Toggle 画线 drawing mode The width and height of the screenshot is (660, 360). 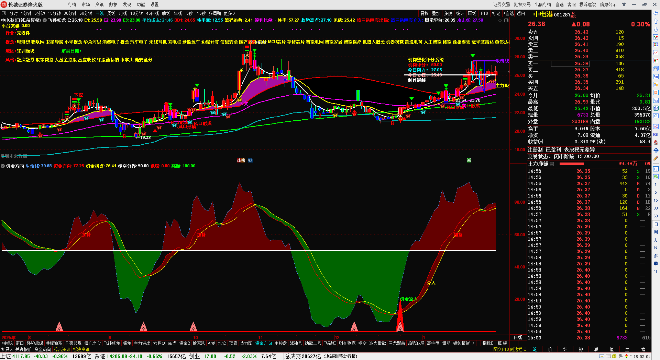tap(472, 13)
